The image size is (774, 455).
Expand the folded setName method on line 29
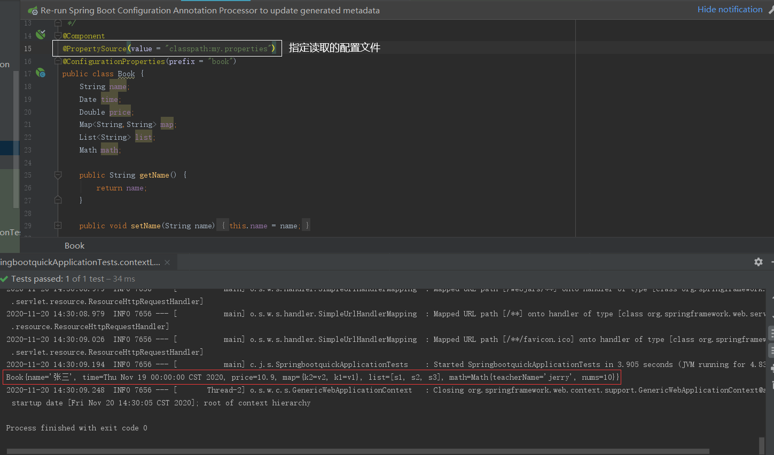click(x=58, y=226)
